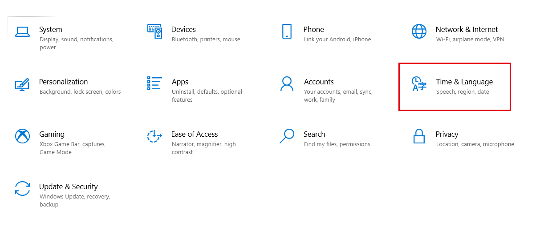
Task: Go to Update & Security label
Action: (69, 186)
